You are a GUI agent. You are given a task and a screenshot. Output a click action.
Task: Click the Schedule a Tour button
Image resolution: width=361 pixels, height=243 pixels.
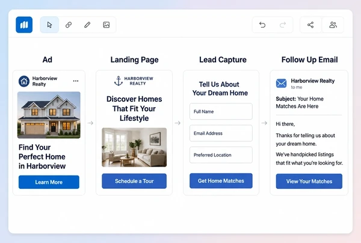click(134, 181)
